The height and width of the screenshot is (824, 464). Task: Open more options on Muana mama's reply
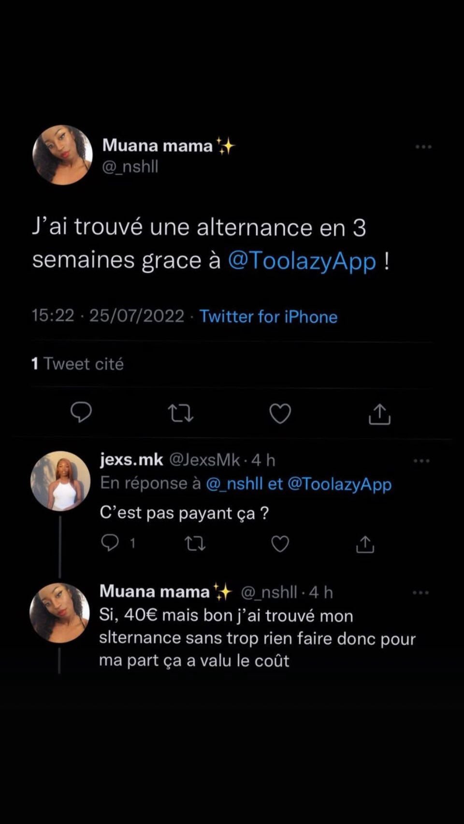(420, 593)
